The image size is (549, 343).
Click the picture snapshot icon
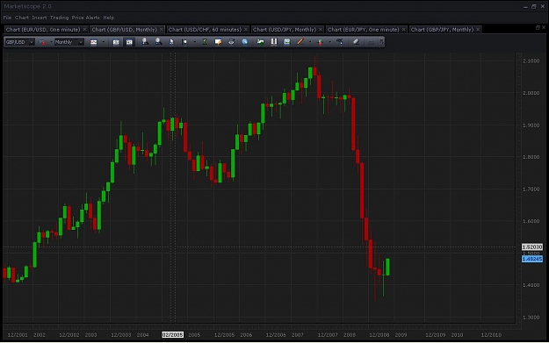click(x=260, y=42)
